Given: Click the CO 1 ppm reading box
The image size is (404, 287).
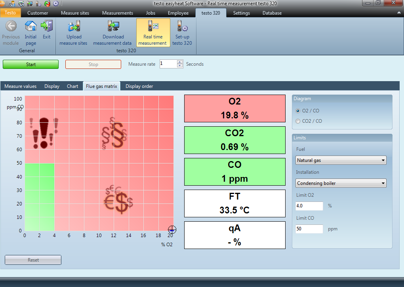Looking at the screenshot, I should tap(235, 172).
